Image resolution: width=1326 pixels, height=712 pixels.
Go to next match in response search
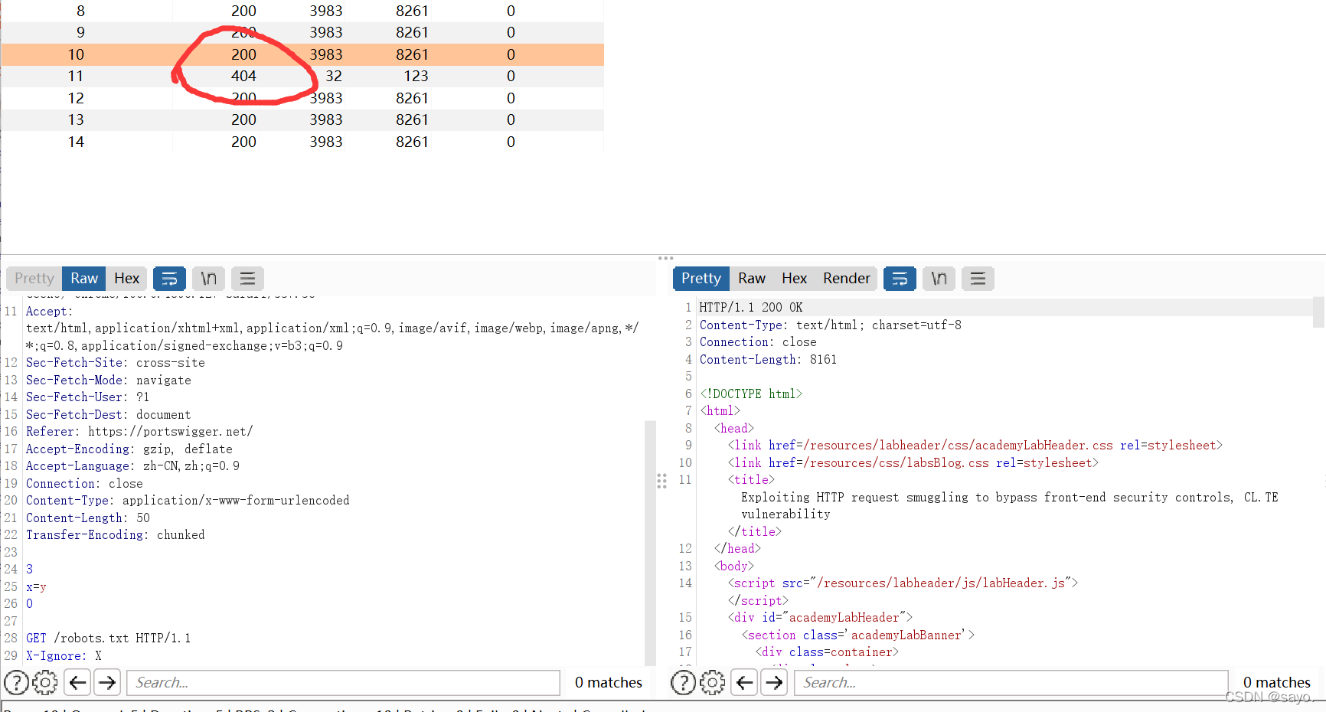coord(775,682)
